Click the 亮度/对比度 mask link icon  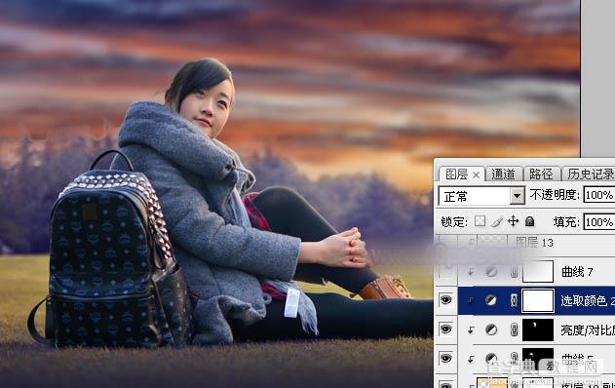(x=514, y=330)
